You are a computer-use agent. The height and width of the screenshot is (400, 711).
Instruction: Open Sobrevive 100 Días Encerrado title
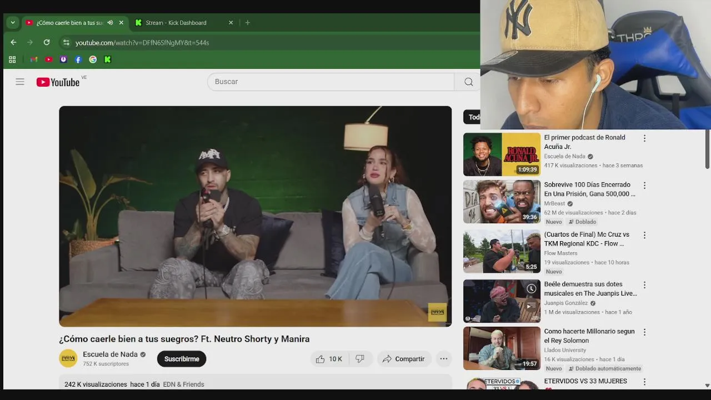click(x=589, y=189)
